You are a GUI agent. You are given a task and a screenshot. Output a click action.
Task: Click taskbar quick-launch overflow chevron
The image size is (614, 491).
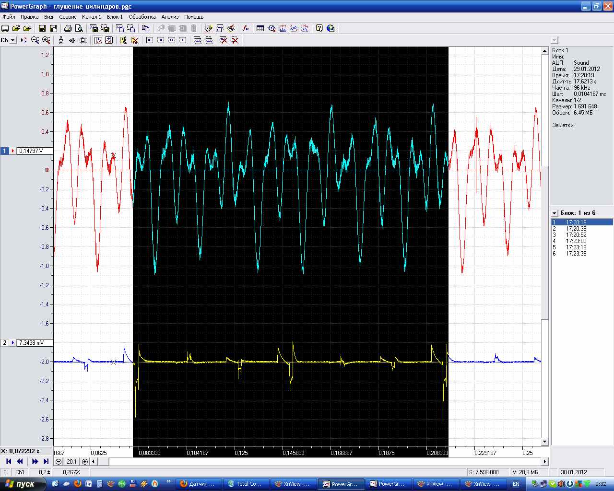pyautogui.click(x=168, y=481)
